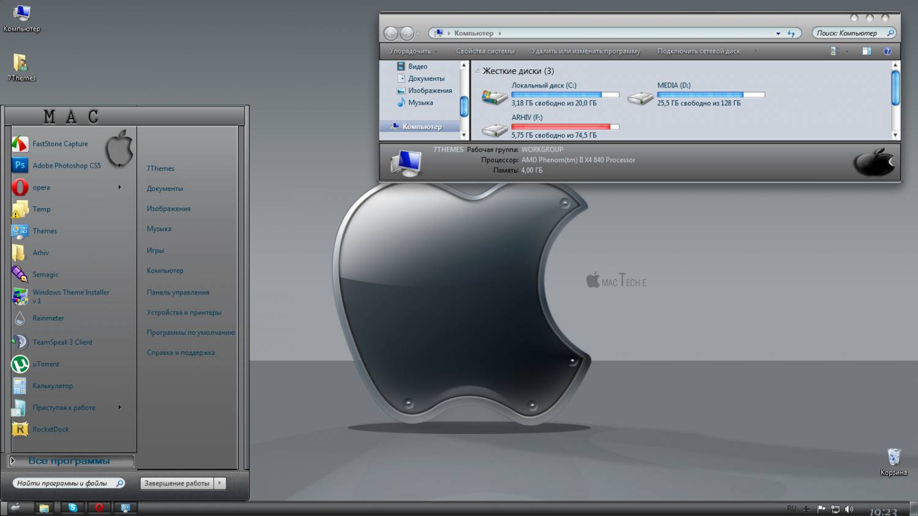Click the opera icon in start menu
This screenshot has height=516, width=918.
point(20,187)
